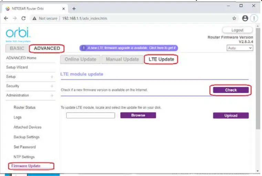
Task: Bookmark this page with the star icon
Action: pos(234,18)
